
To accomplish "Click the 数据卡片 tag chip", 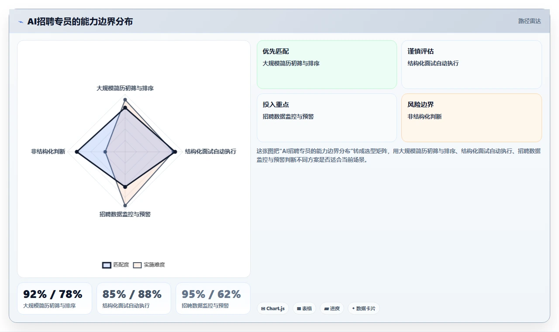I will (364, 308).
